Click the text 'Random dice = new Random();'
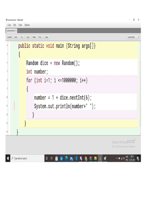145x206 pixels. [53, 63]
